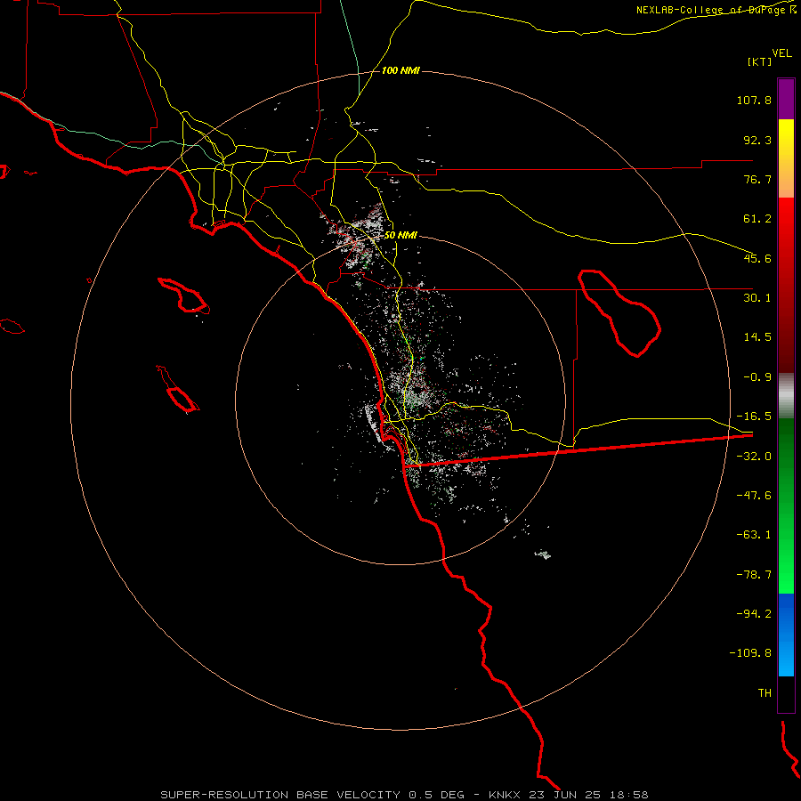Click the TH threshold label
The image size is (801, 801).
[765, 692]
